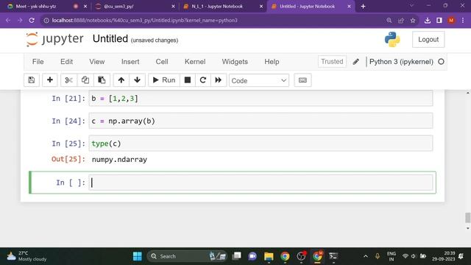Log out with the Logout button
Viewport: 471px width, 265px height.
(x=428, y=39)
